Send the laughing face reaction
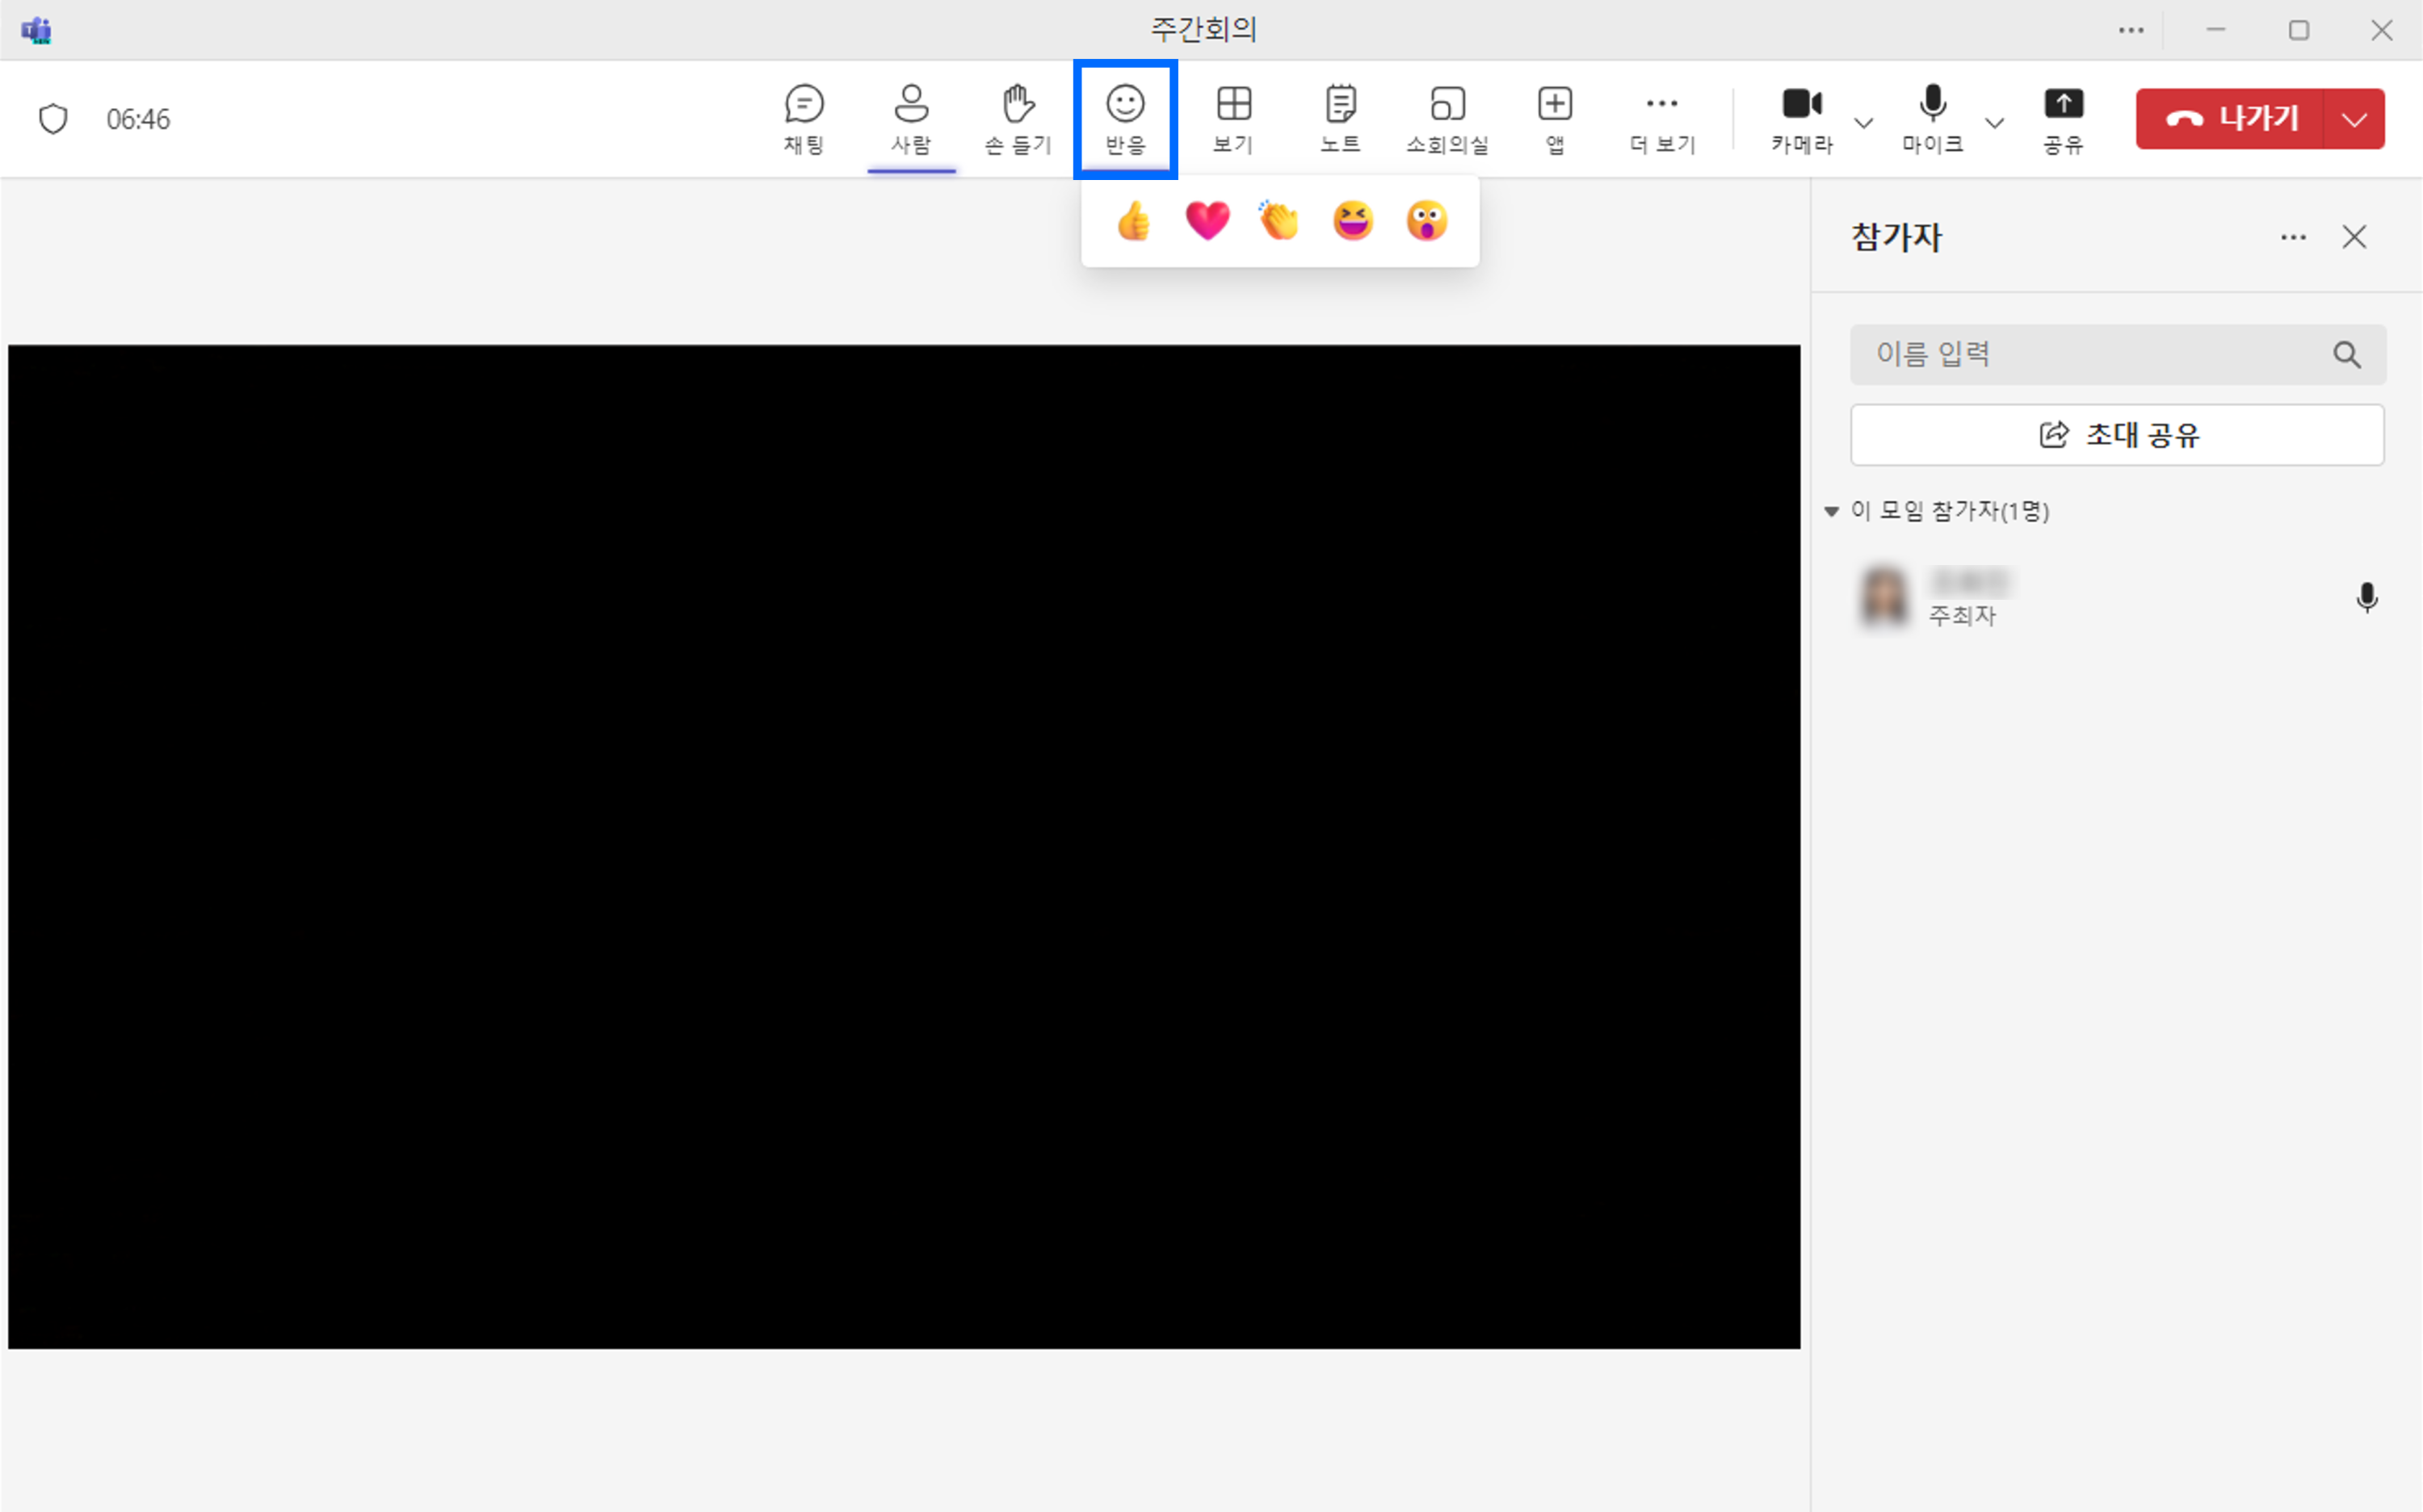This screenshot has height=1512, width=2423. coord(1353,221)
